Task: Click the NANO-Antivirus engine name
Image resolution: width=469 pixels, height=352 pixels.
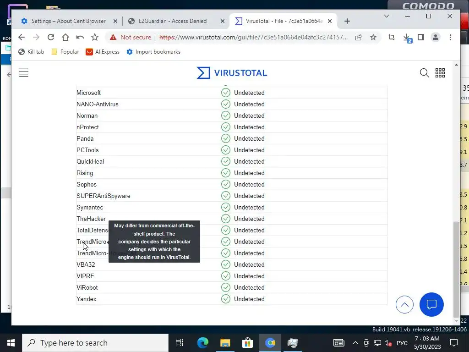Action: 98,104
